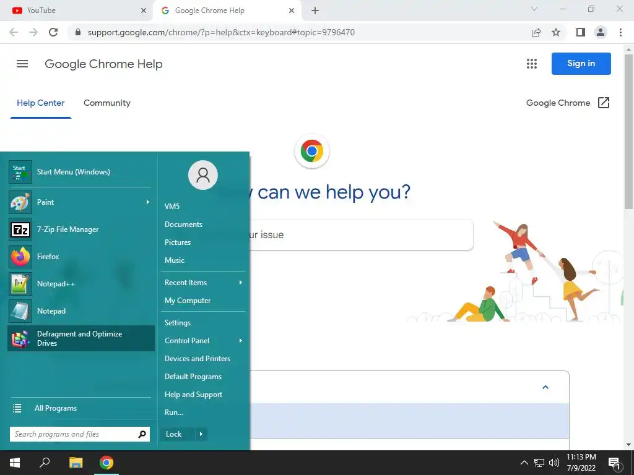Screen dimensions: 634x475
Task: Open volume control in system tray
Action: click(x=554, y=463)
